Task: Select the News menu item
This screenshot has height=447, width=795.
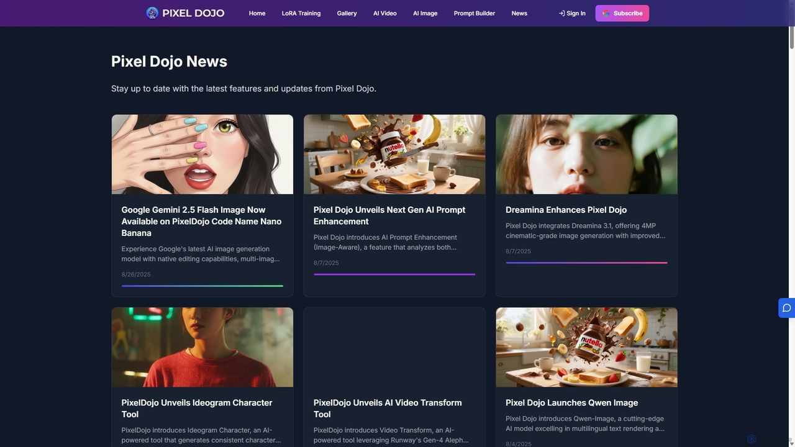Action: click(x=519, y=13)
